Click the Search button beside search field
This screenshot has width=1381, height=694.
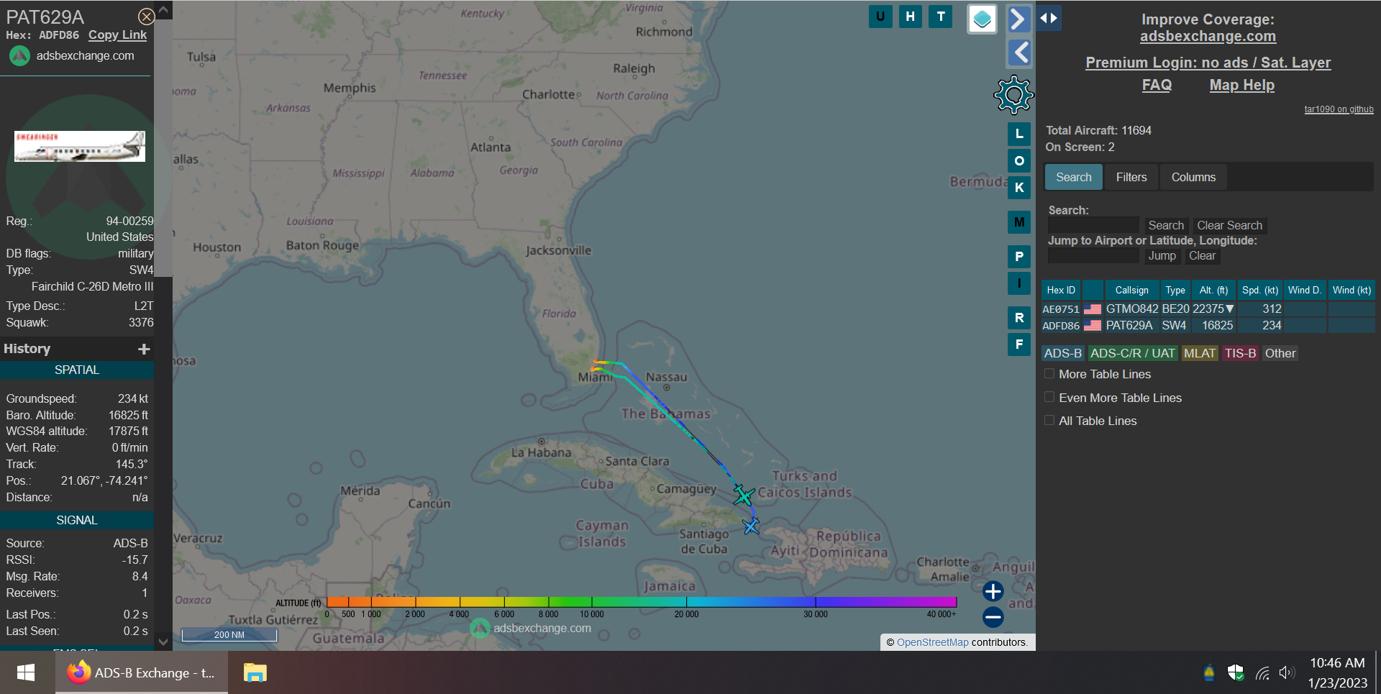pyautogui.click(x=1166, y=225)
